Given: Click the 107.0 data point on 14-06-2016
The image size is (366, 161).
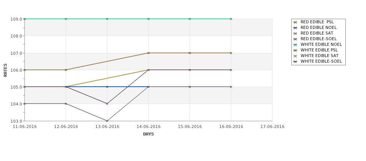Looking at the screenshot, I should click(x=148, y=53).
